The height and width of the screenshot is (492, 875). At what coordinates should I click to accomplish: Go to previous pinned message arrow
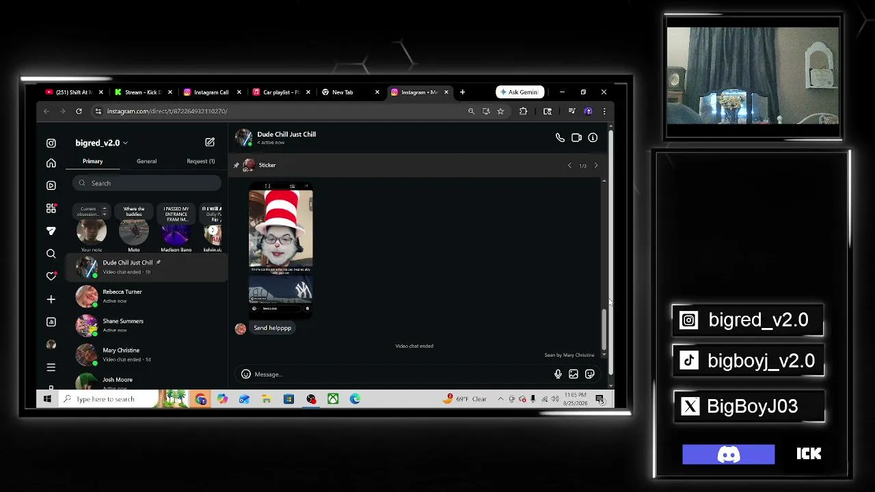pos(569,165)
